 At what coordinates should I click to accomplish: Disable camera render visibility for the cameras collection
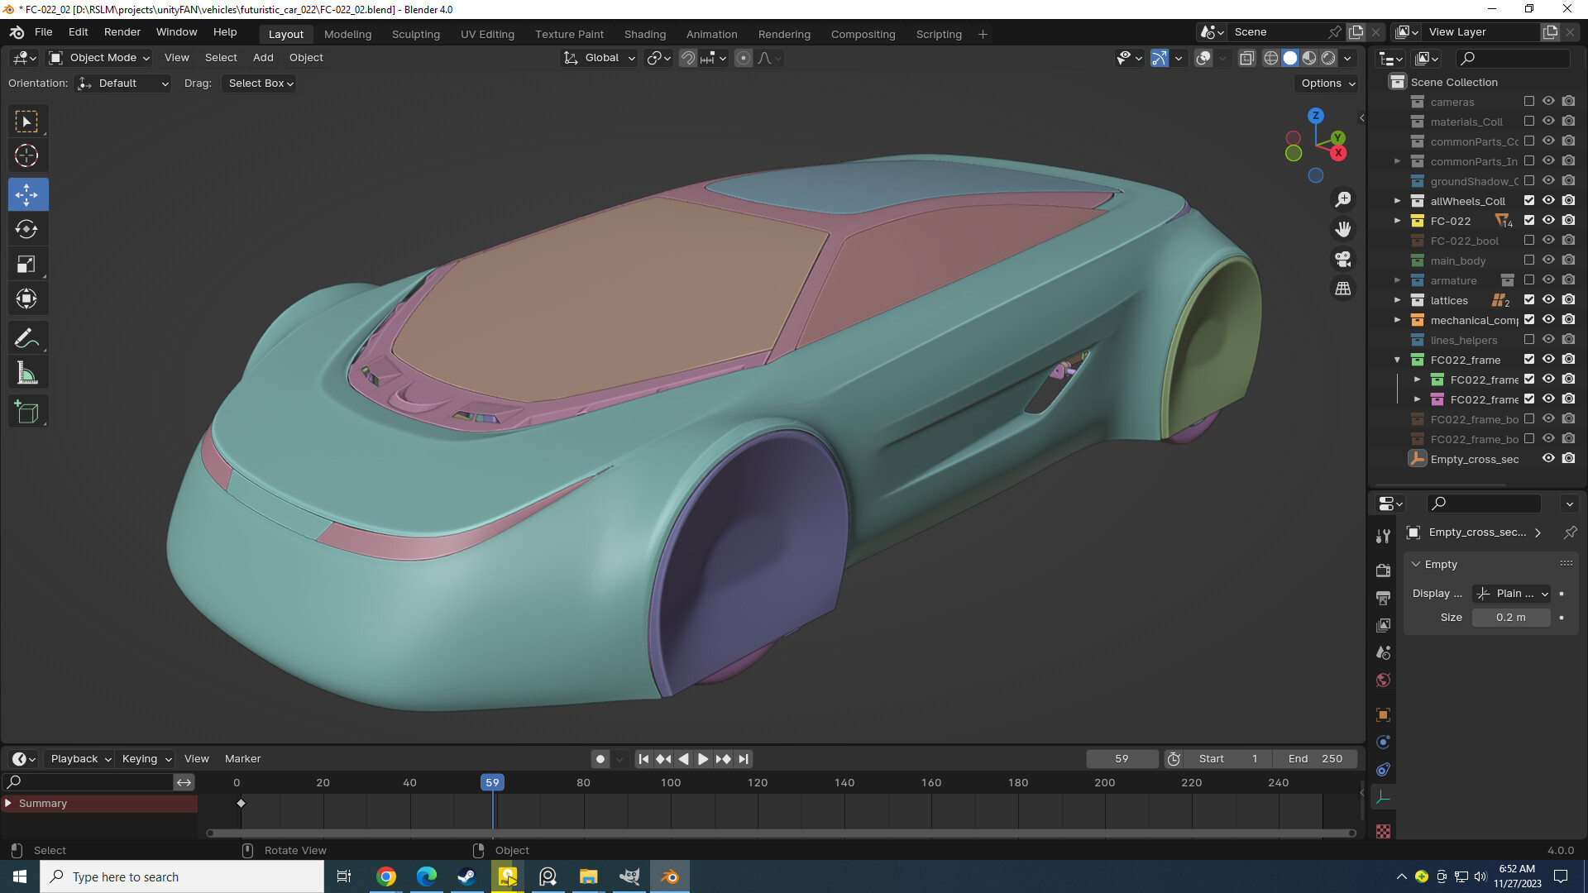pos(1568,101)
